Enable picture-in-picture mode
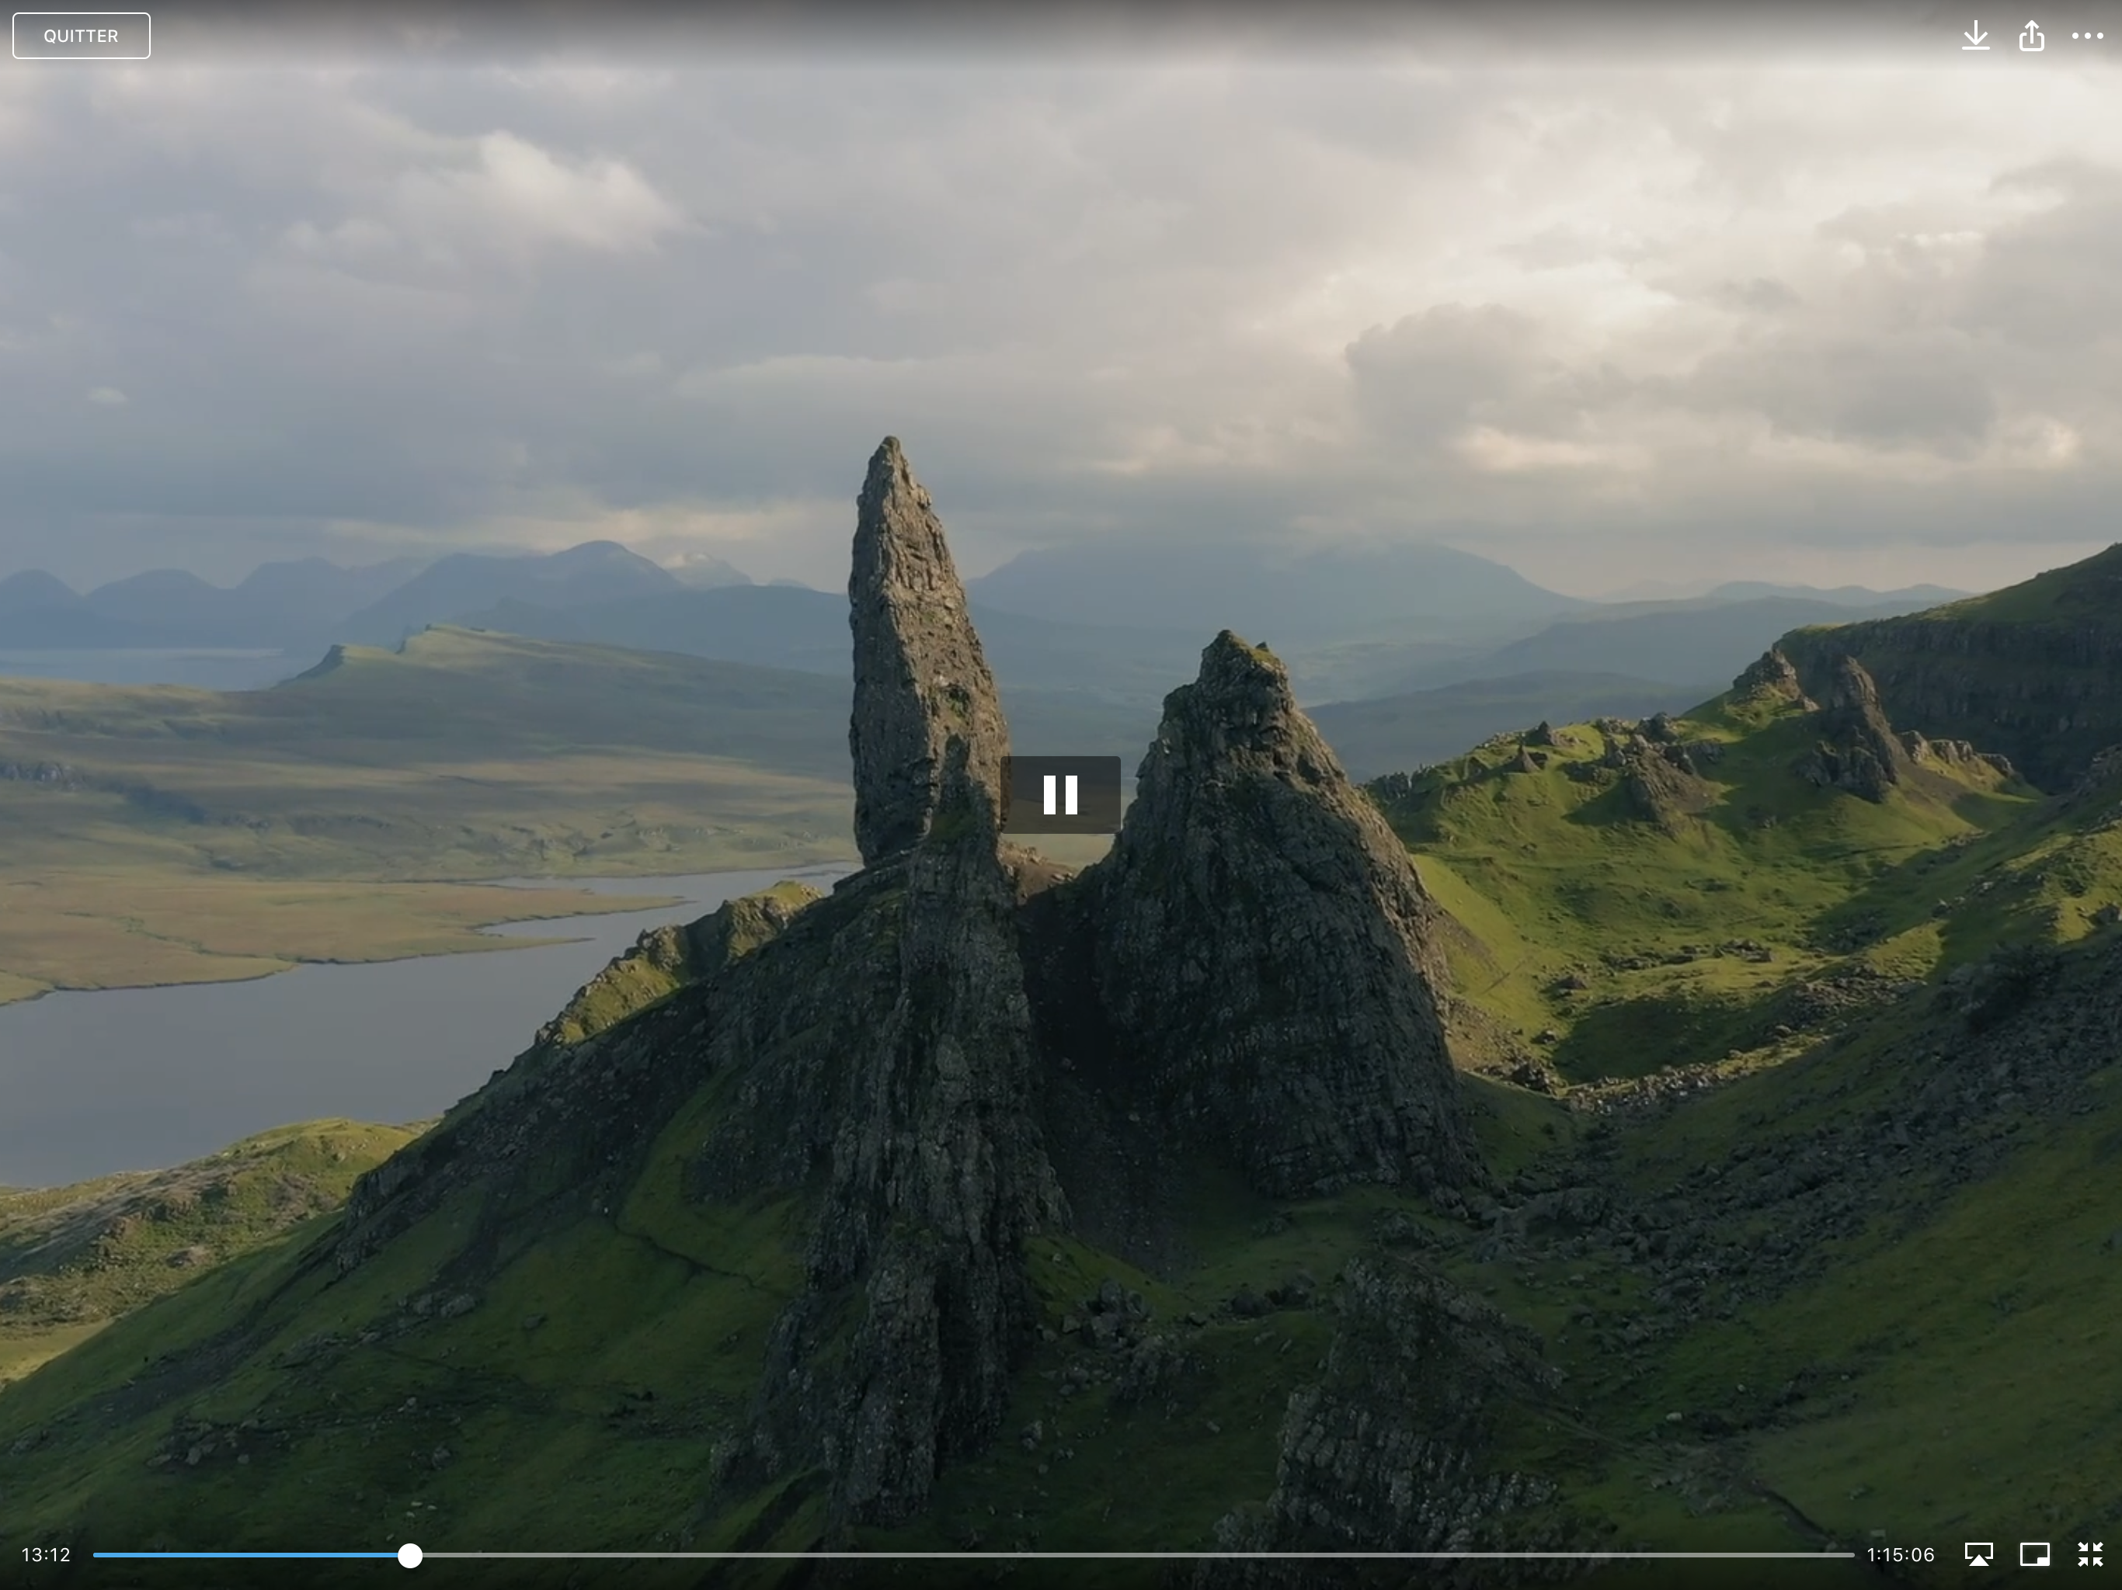 click(2035, 1554)
